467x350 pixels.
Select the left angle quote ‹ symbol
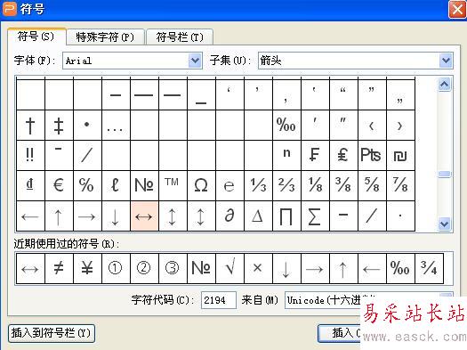click(x=372, y=126)
